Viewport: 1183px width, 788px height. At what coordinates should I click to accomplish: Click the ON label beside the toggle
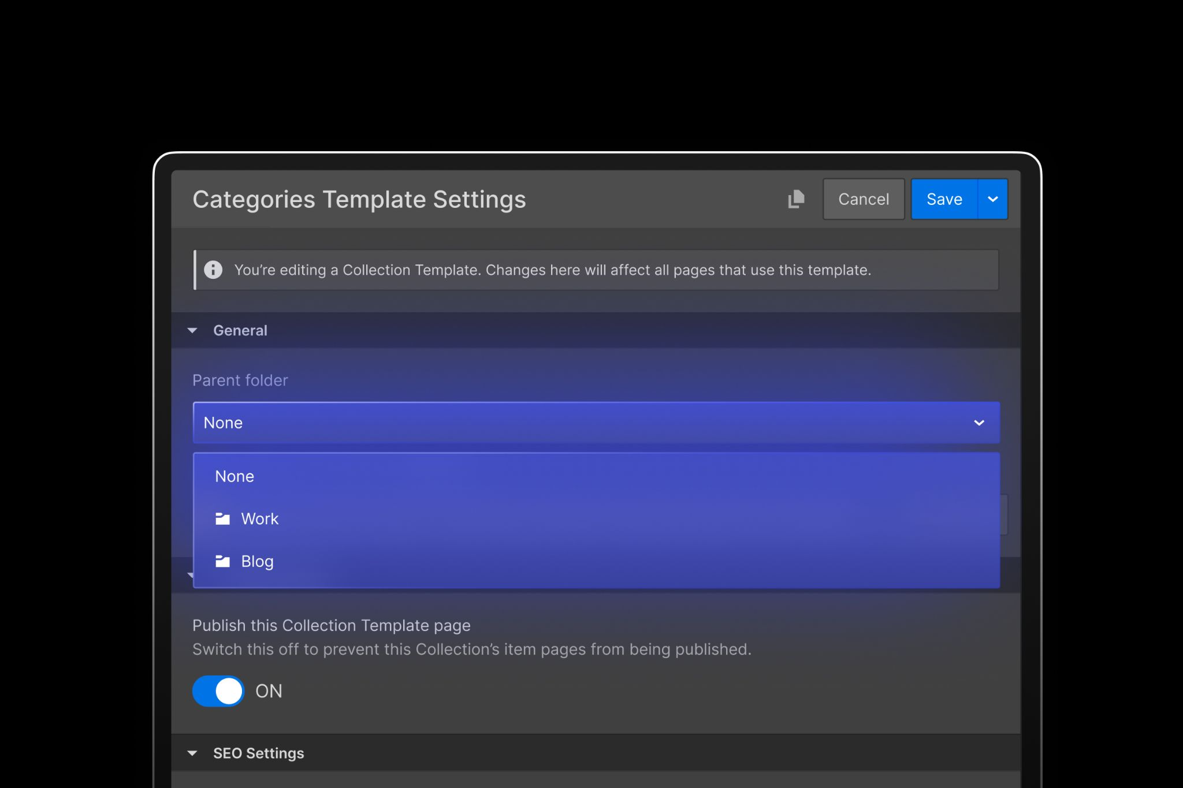click(269, 691)
